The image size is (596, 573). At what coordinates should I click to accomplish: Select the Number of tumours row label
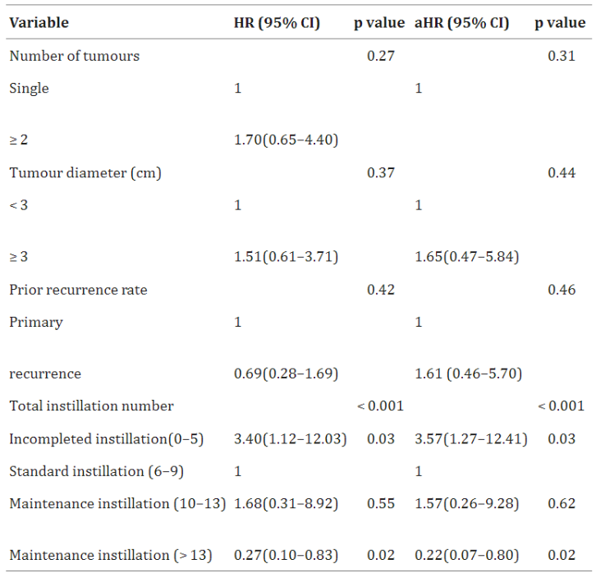click(75, 56)
